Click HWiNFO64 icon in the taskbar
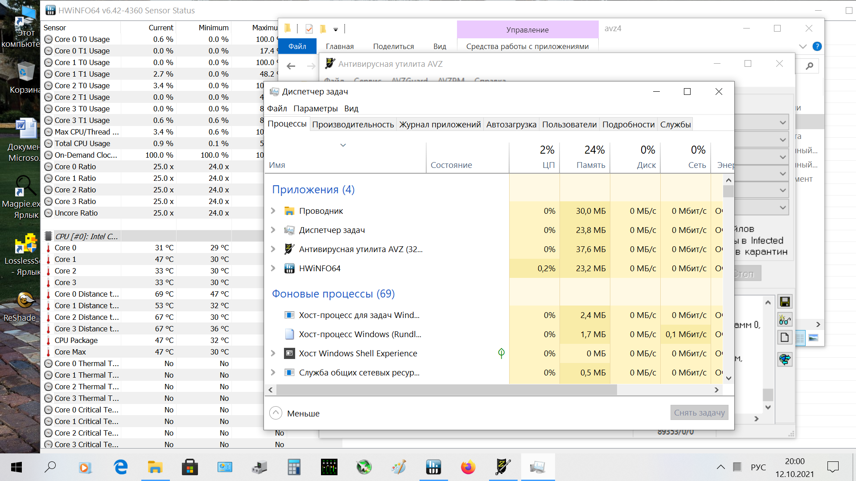The height and width of the screenshot is (481, 856). pos(433,467)
